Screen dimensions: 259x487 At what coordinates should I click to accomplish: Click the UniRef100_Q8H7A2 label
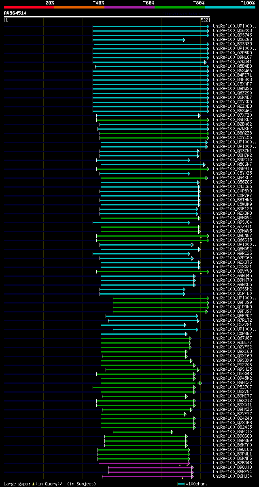tap(232, 155)
